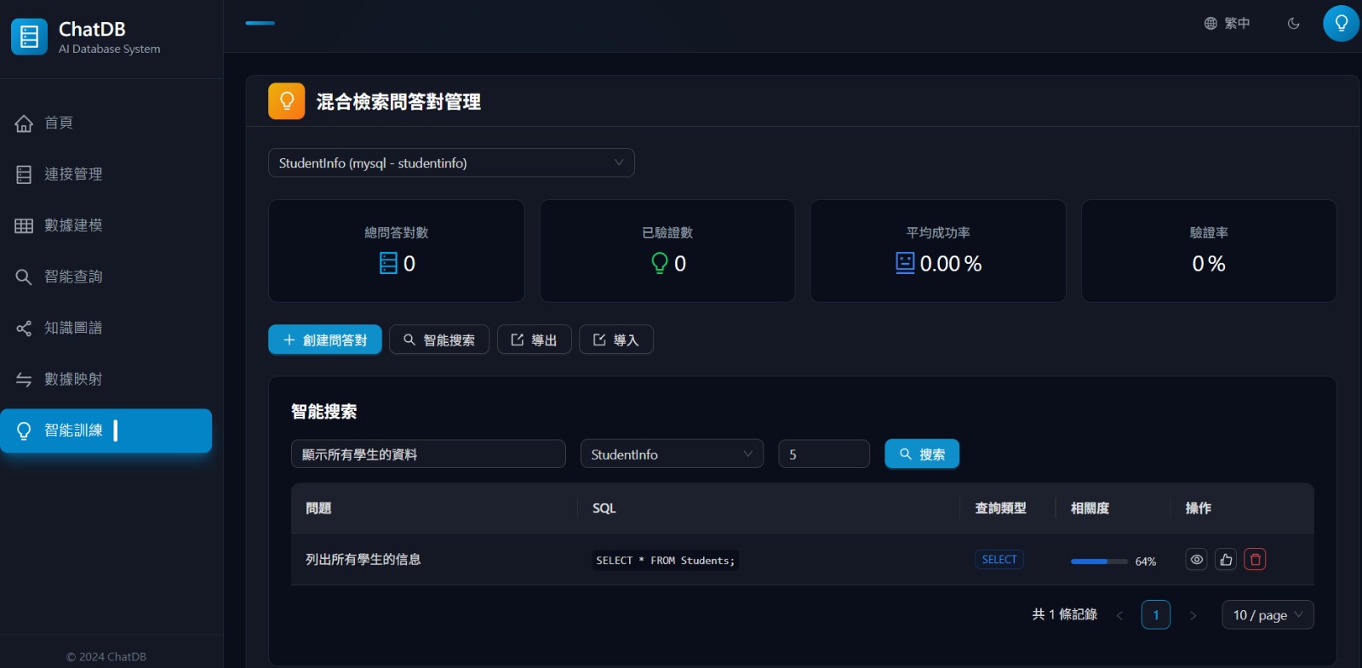Click the home icon in the sidebar

click(24, 123)
